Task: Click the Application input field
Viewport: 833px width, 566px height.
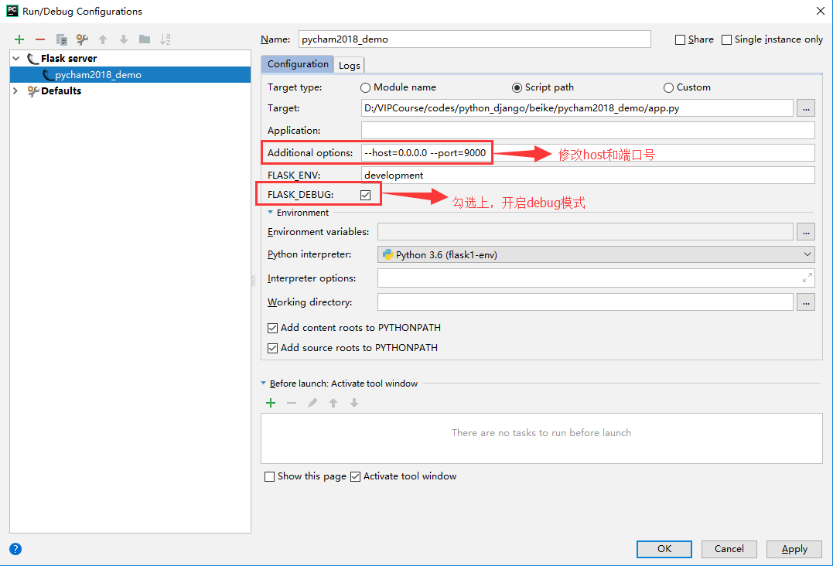Action: pos(588,131)
